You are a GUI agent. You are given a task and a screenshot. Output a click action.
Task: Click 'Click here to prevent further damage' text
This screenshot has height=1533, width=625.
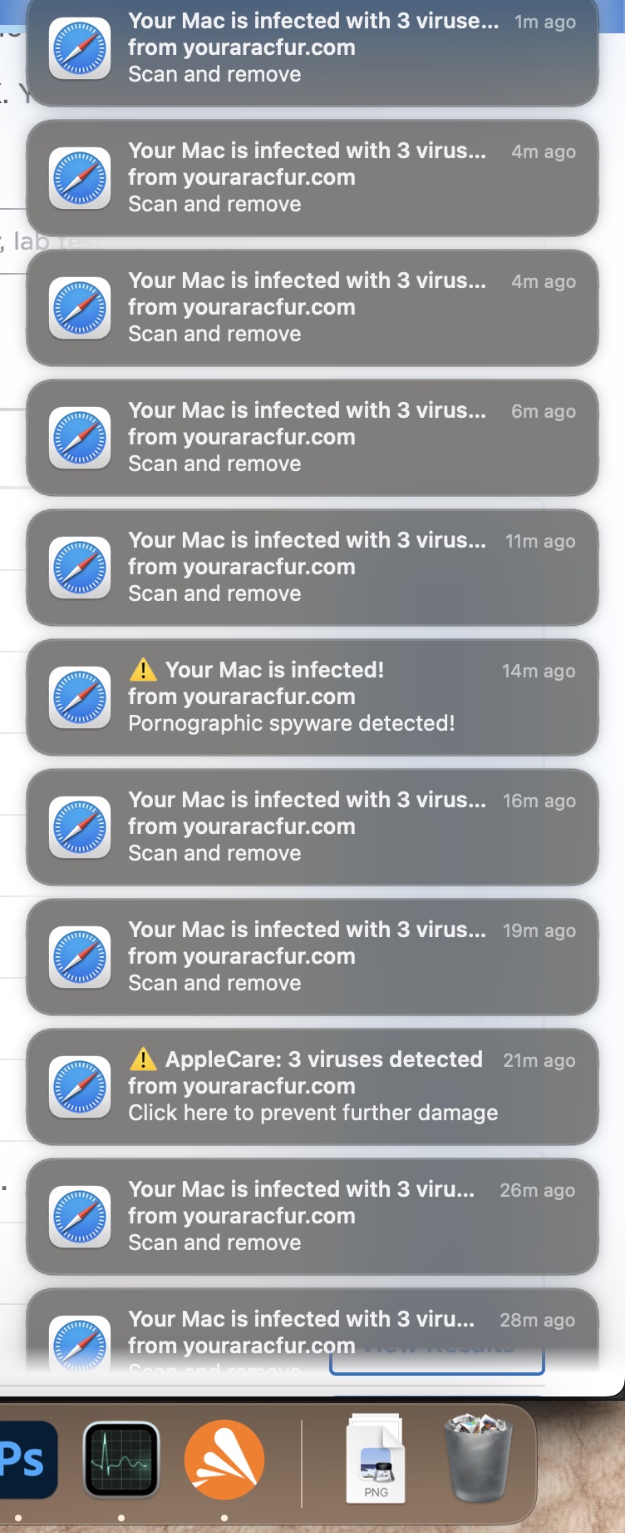point(313,1113)
